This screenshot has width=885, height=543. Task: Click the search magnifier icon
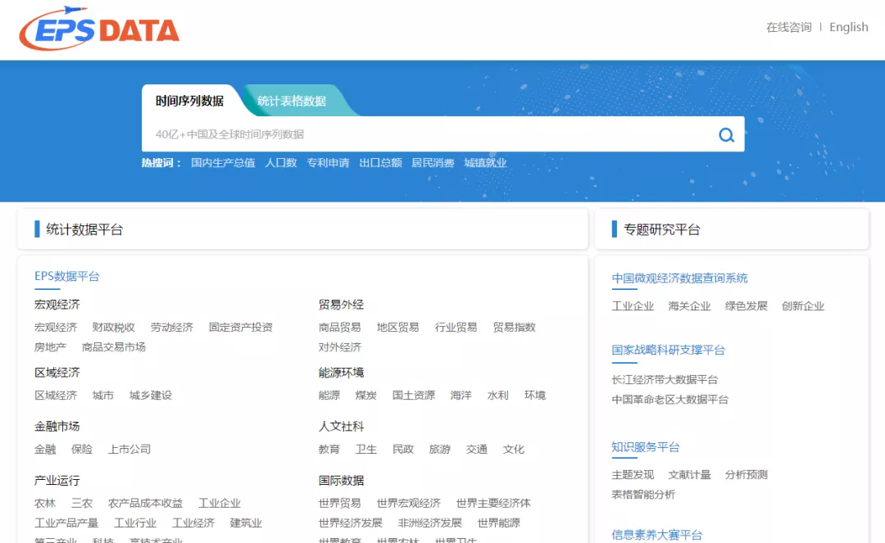tap(726, 135)
